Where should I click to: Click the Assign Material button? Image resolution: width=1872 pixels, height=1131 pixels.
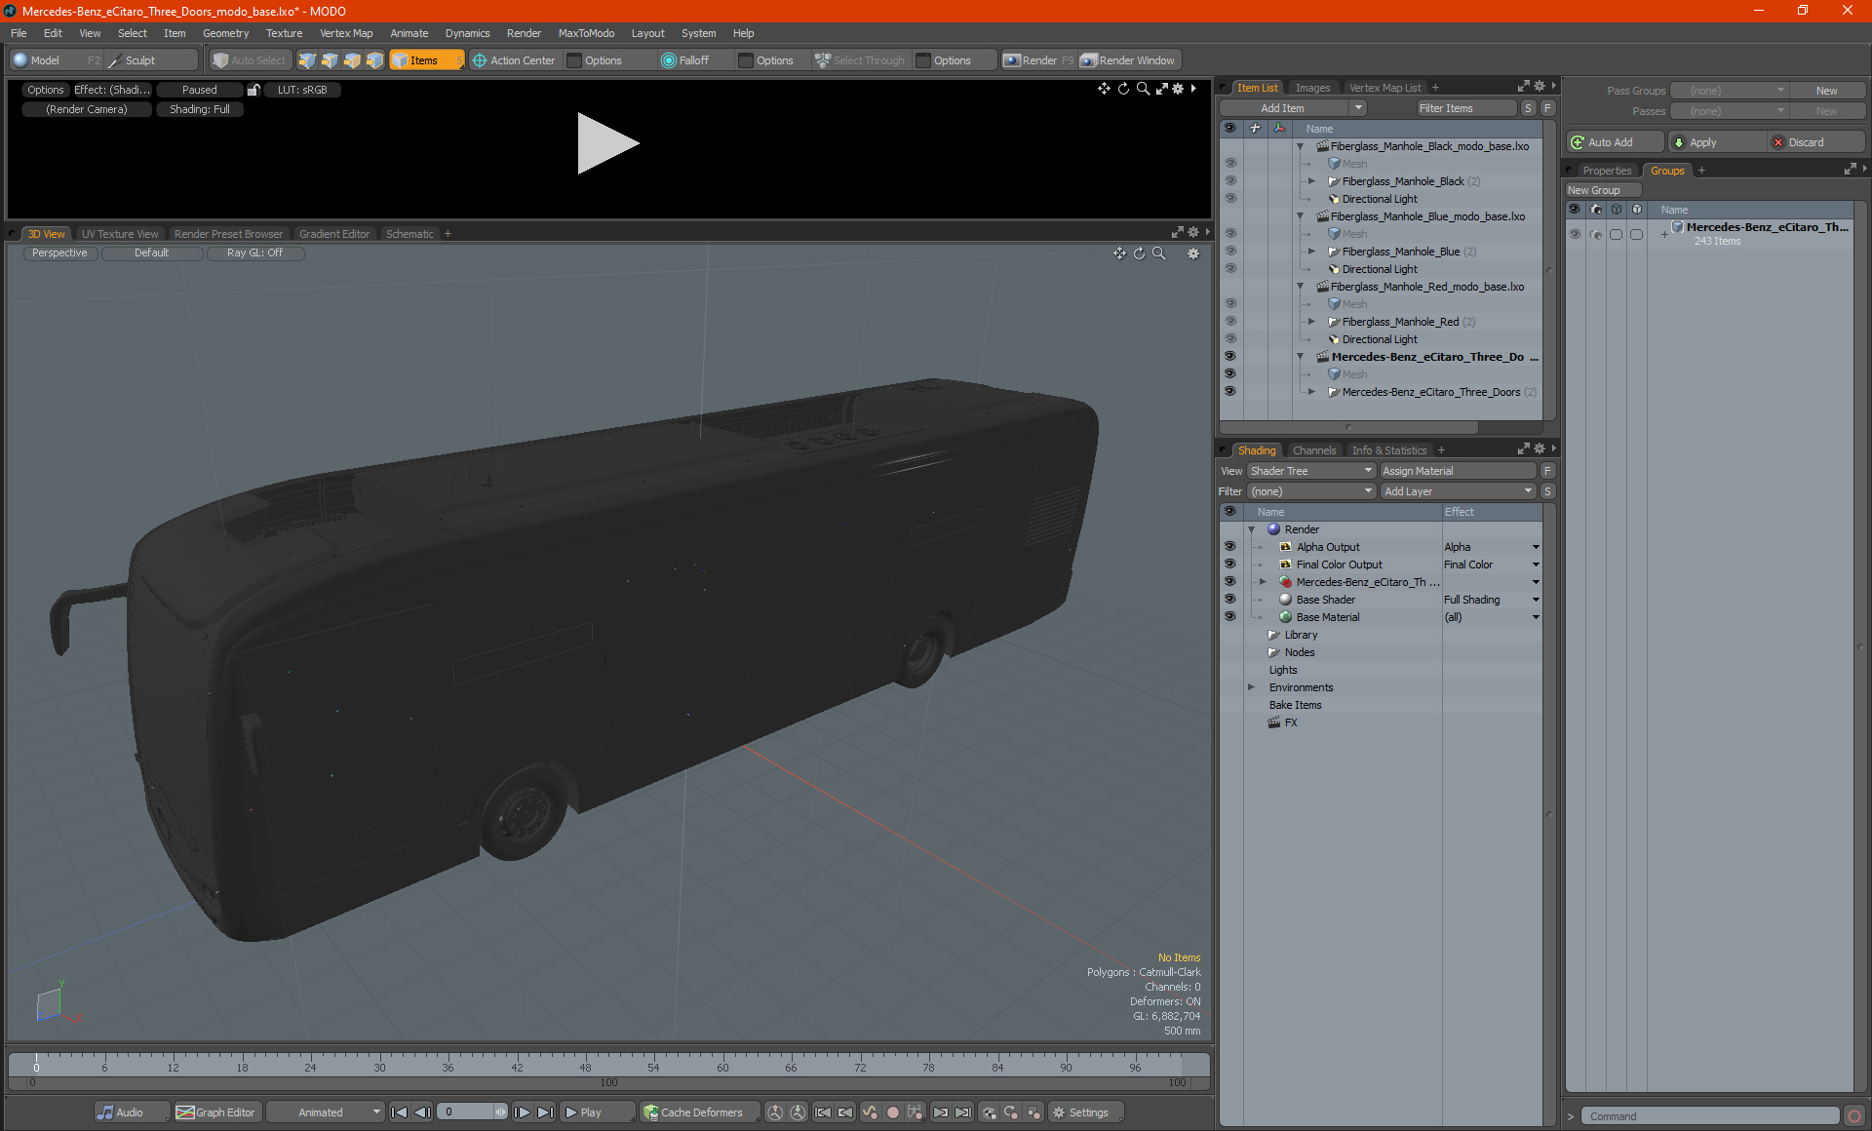pos(1458,471)
